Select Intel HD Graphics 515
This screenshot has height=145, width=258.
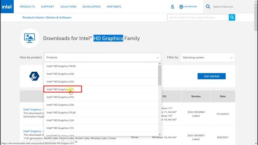[x=101, y=128]
